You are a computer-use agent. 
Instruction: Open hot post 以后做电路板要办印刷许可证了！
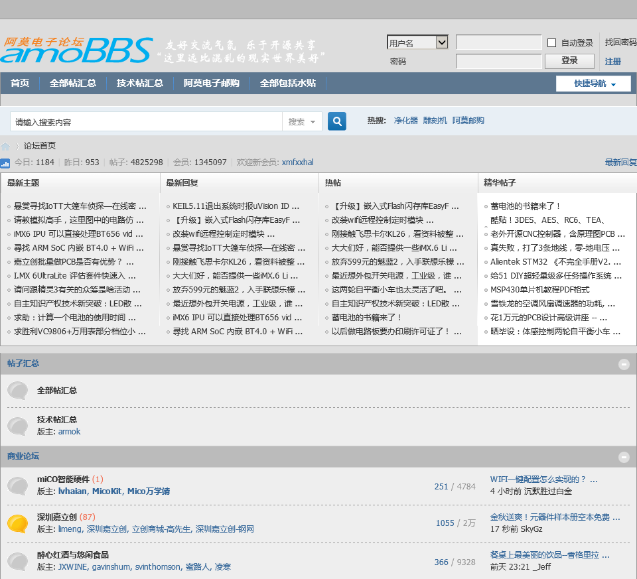(397, 332)
